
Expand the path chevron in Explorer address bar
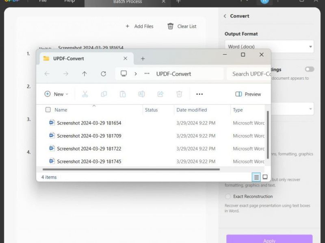click(136, 74)
